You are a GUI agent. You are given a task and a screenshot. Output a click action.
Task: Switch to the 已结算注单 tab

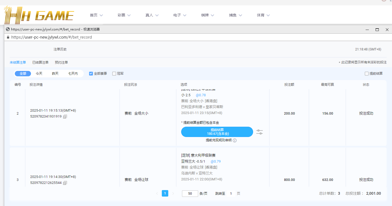40,63
